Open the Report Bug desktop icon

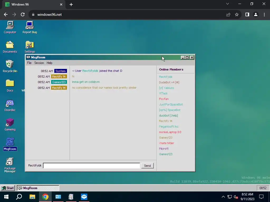point(30,27)
